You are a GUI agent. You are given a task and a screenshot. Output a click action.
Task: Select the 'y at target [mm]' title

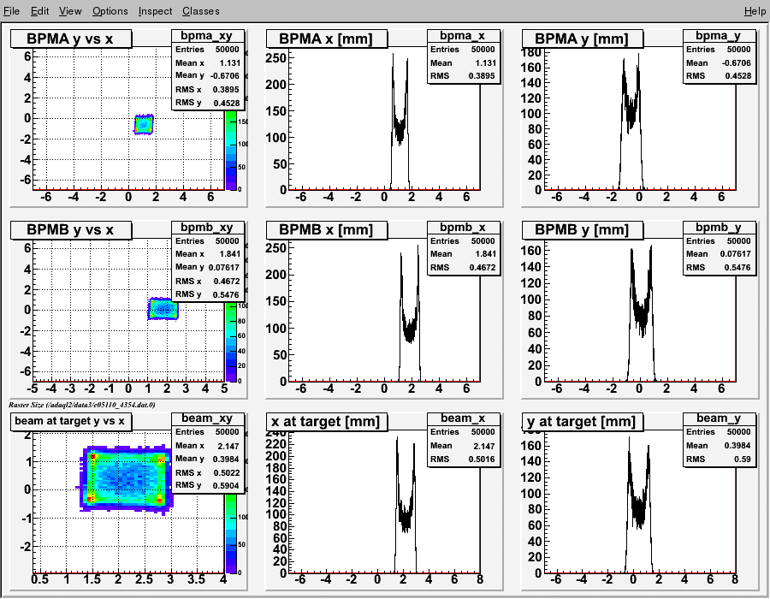[x=583, y=421]
